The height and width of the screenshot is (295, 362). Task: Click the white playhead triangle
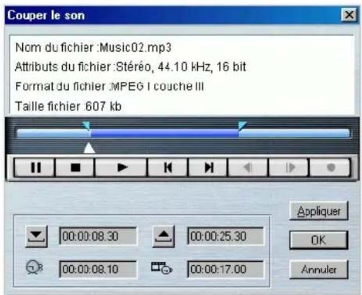pos(89,148)
